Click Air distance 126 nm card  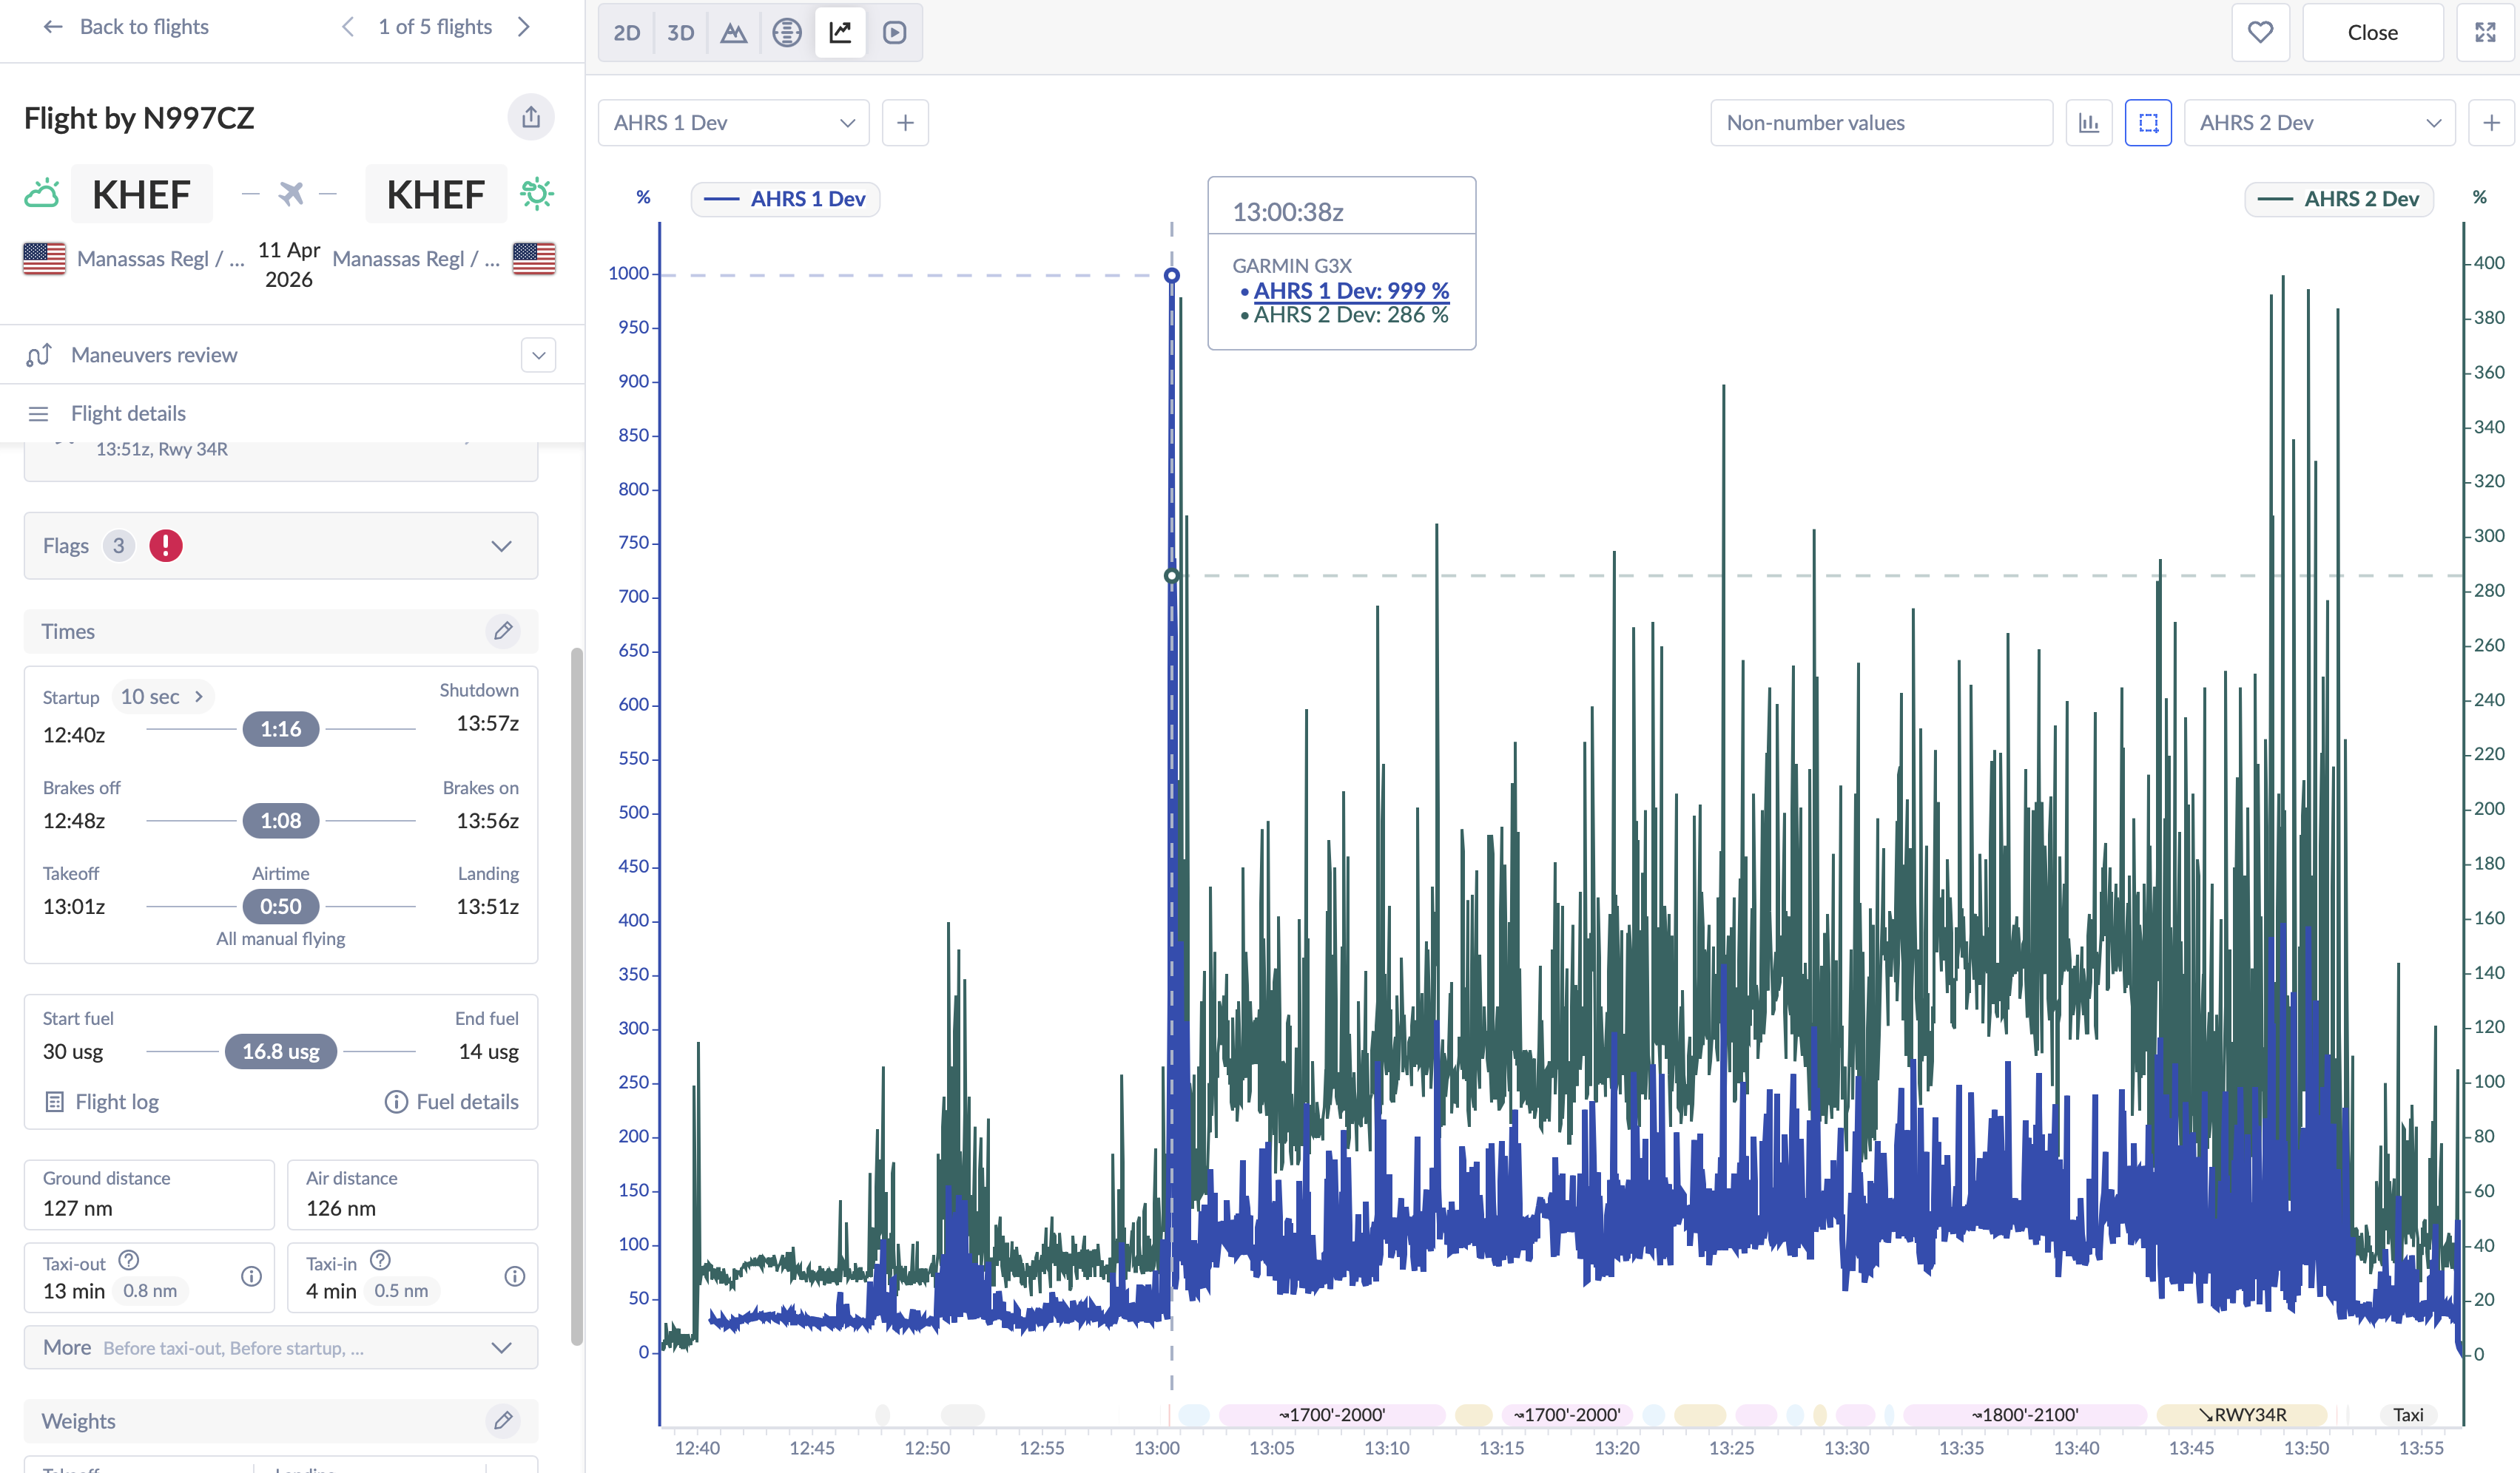[412, 1194]
